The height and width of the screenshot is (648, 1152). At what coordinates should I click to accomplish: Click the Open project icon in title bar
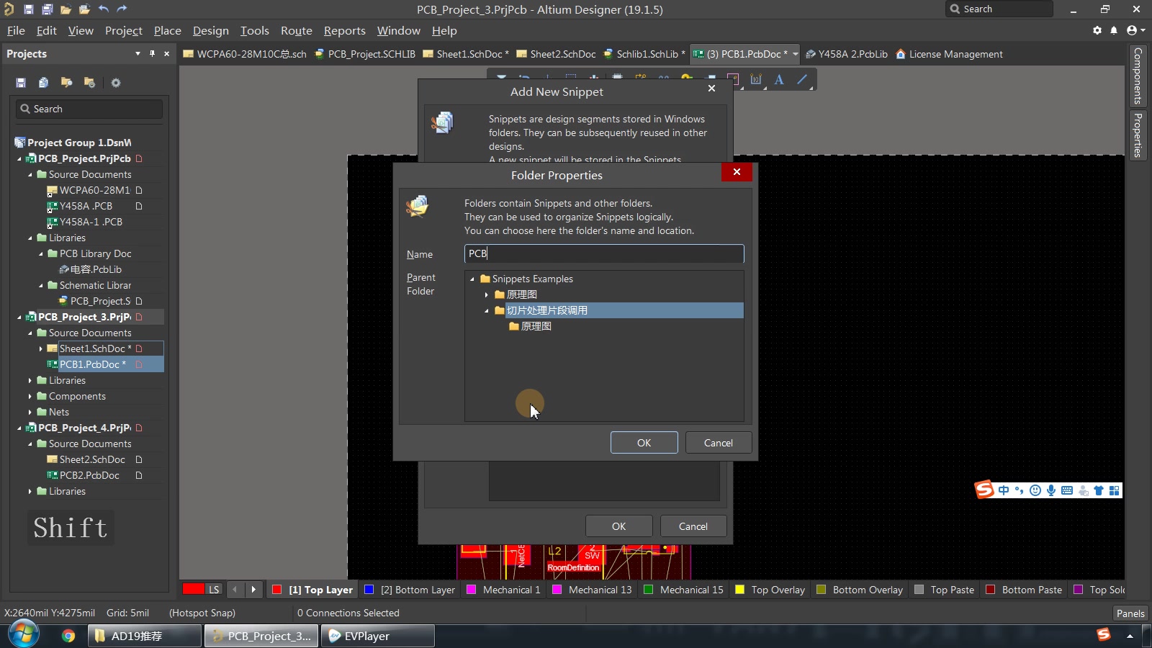84,9
